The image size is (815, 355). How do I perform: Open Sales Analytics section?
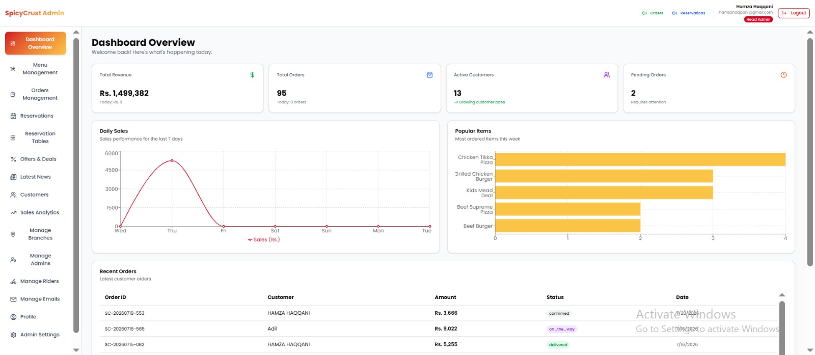click(36, 213)
